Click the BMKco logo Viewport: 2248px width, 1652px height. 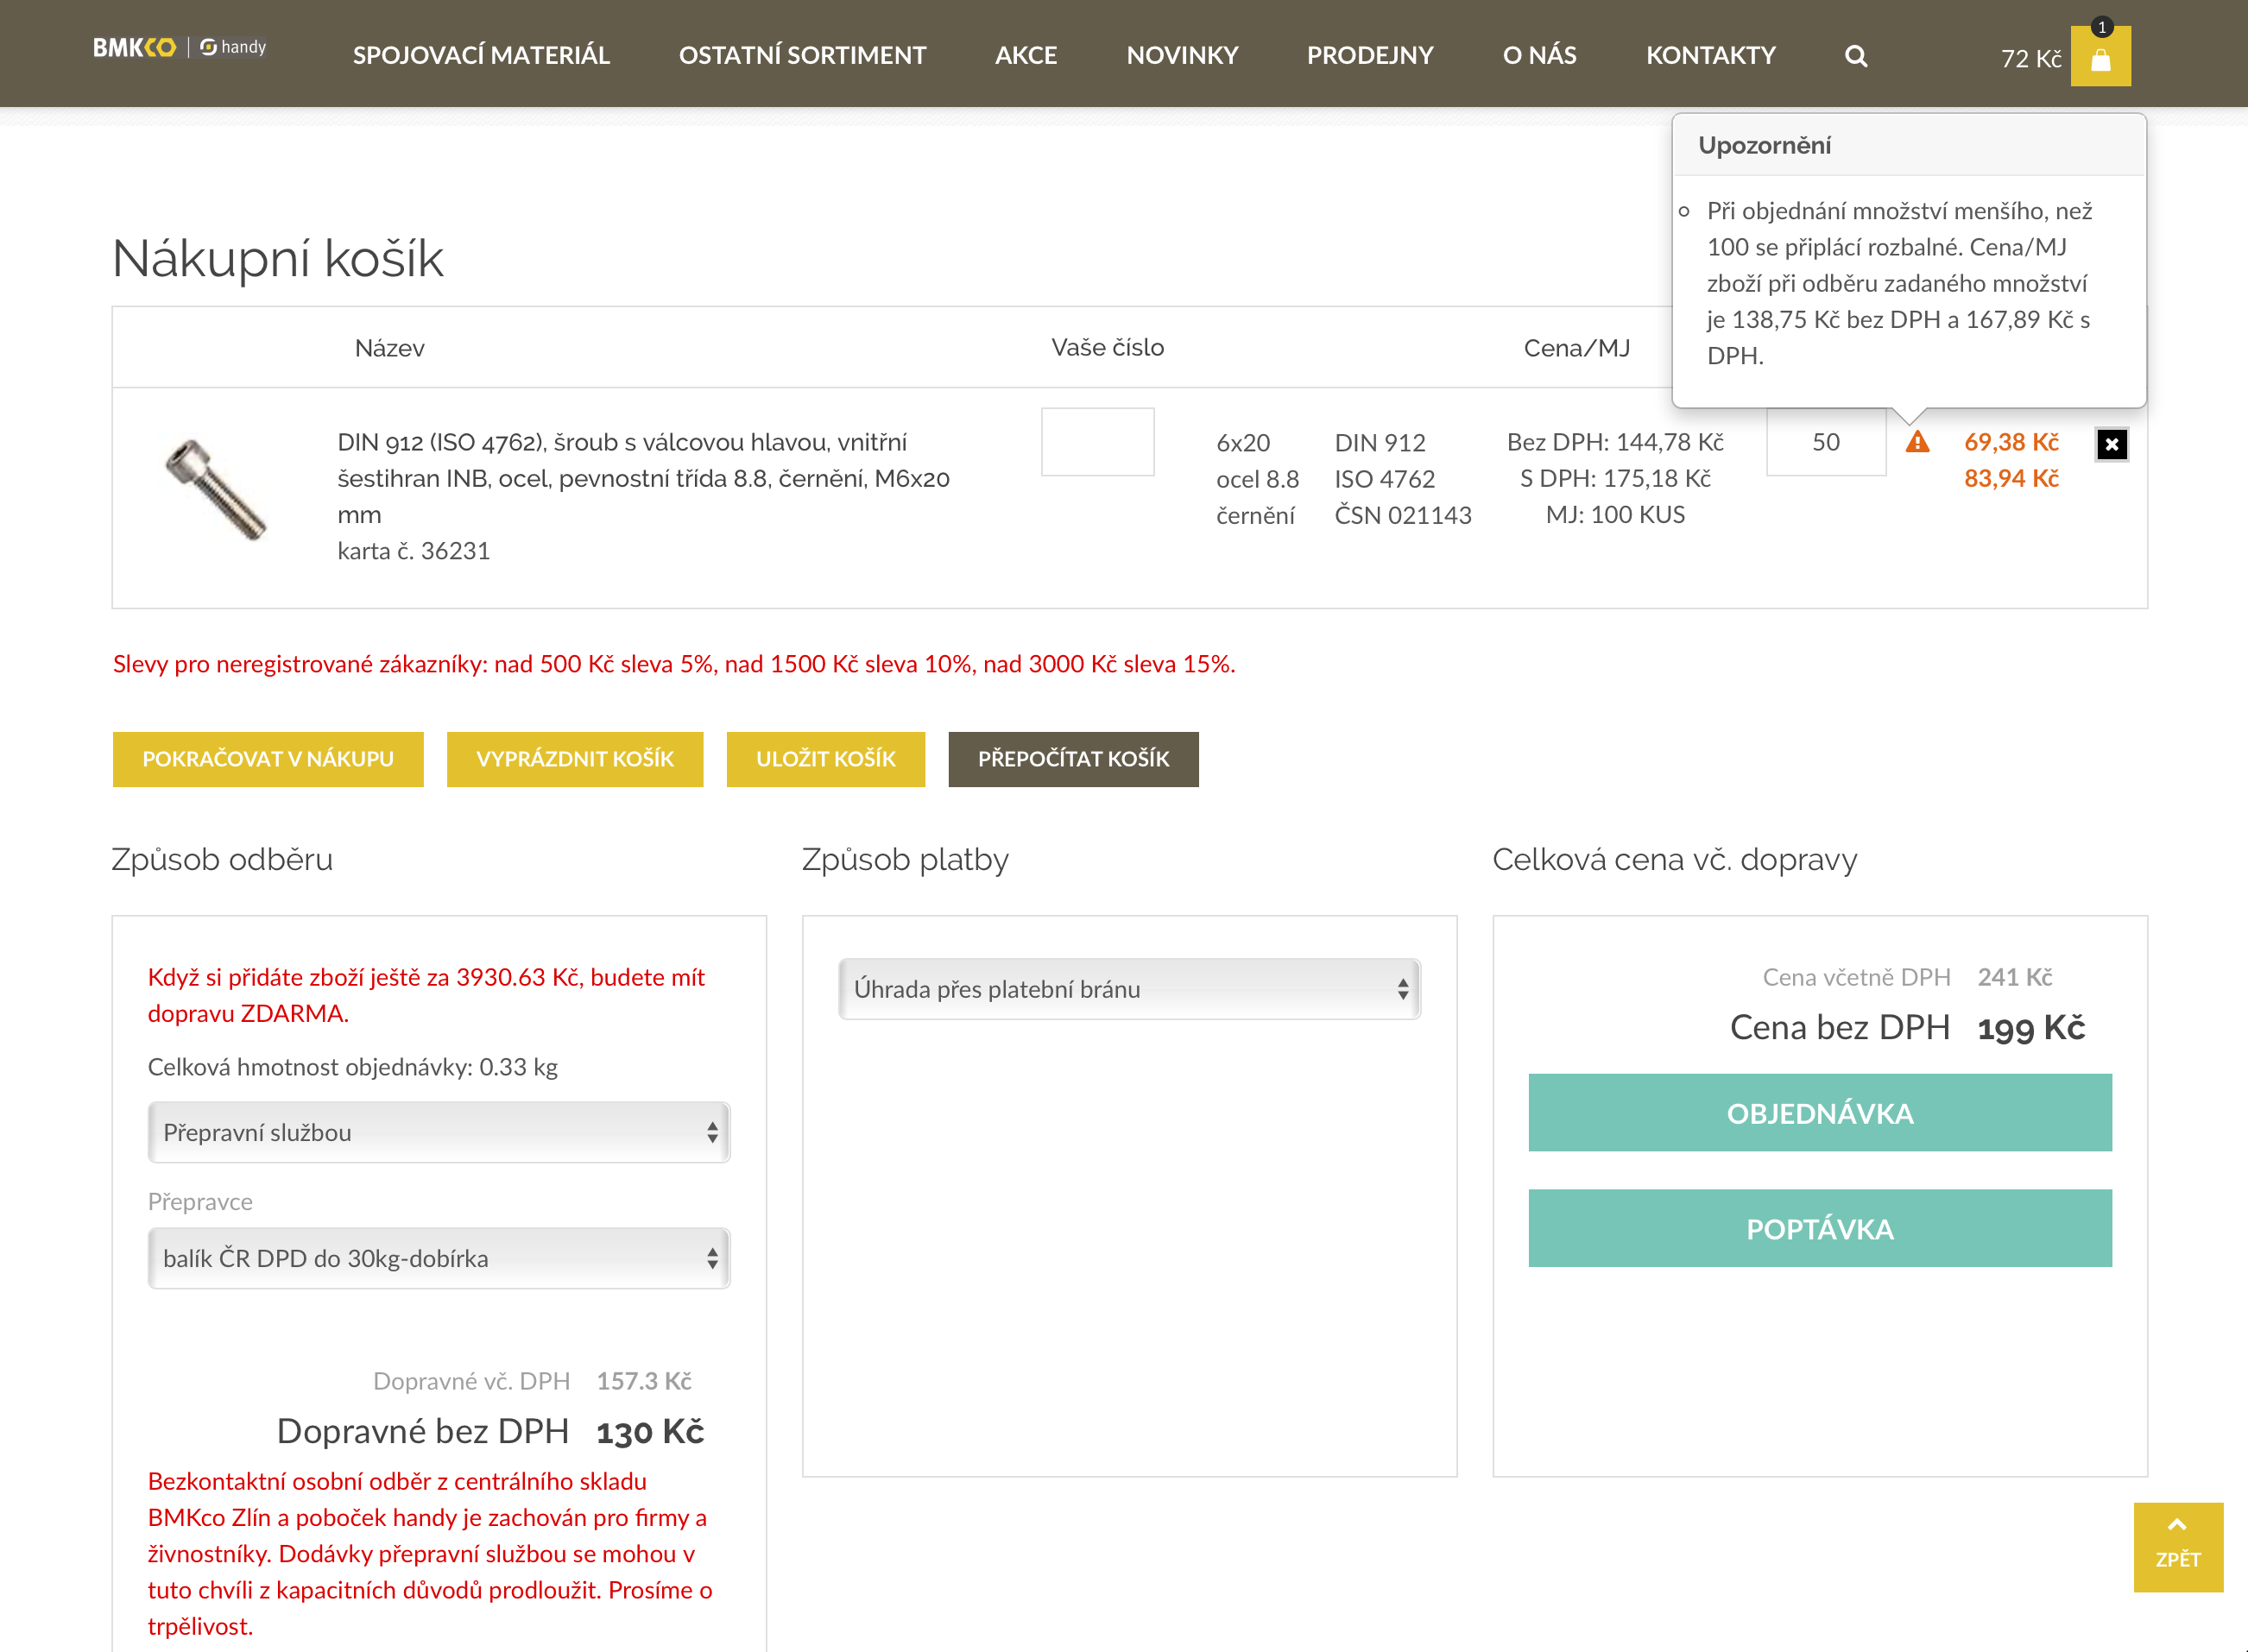134,47
